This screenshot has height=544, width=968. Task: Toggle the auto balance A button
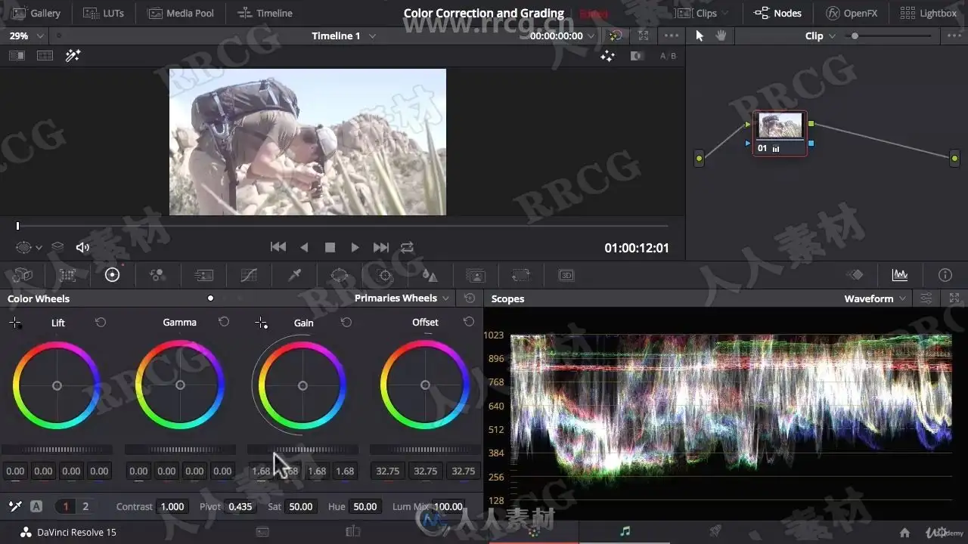36,506
